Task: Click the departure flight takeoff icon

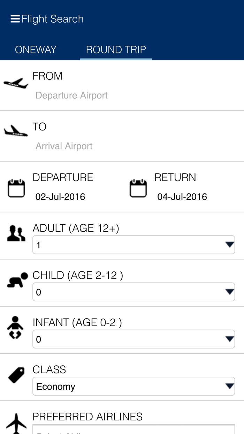Action: click(15, 83)
